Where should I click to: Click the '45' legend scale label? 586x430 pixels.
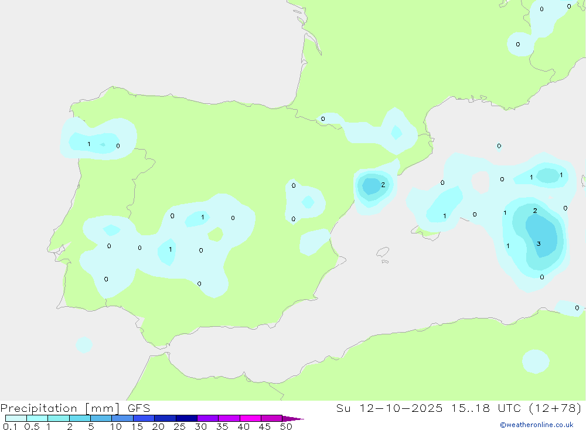[x=265, y=426]
